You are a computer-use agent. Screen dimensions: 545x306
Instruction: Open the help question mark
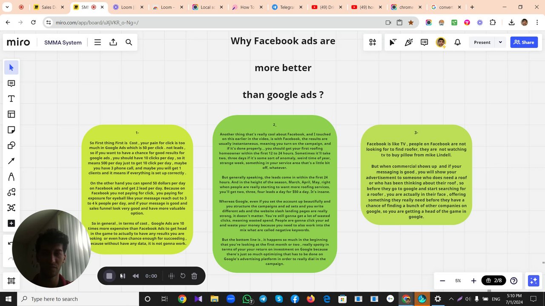point(514,280)
